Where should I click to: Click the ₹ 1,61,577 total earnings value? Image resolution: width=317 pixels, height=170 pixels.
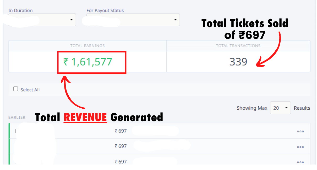88,62
